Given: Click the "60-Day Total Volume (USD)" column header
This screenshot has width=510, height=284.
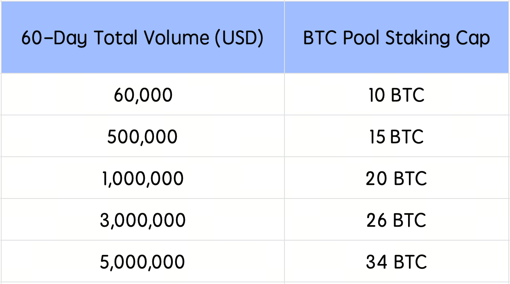Looking at the screenshot, I should [142, 38].
